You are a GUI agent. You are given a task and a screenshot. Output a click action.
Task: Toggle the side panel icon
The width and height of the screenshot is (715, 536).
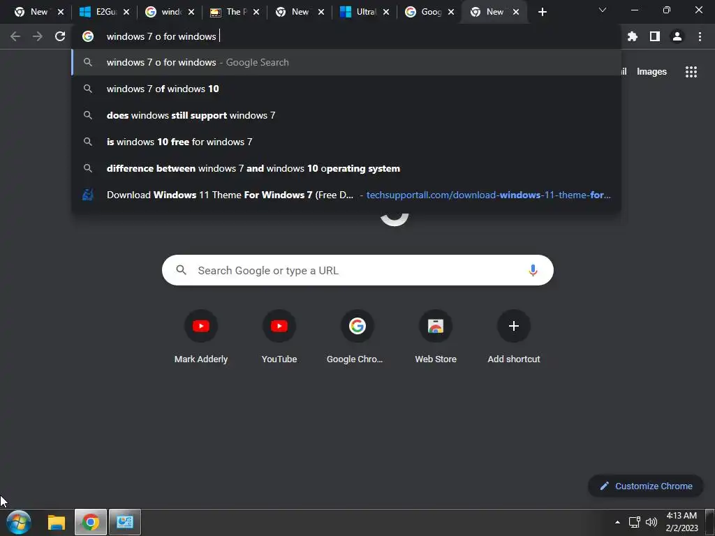click(x=655, y=36)
